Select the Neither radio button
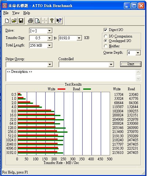Viewport: 147px width, 176px height. (x=105, y=46)
